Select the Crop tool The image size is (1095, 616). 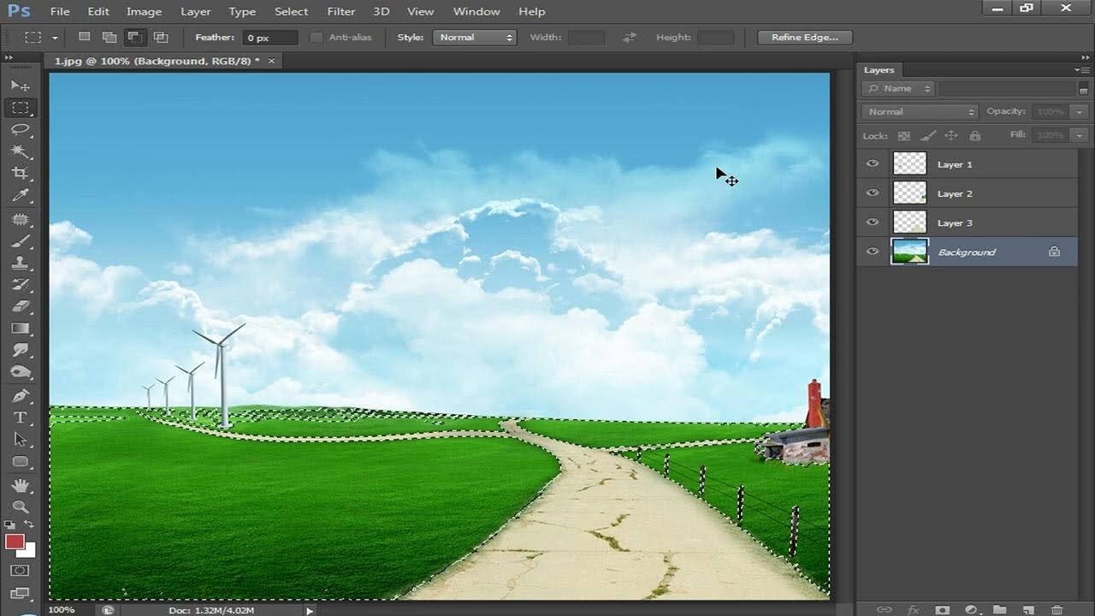tap(20, 174)
